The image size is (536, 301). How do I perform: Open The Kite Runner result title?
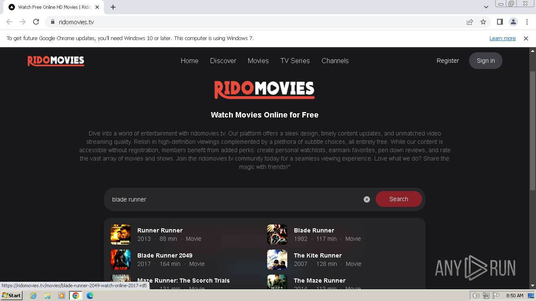(318, 255)
